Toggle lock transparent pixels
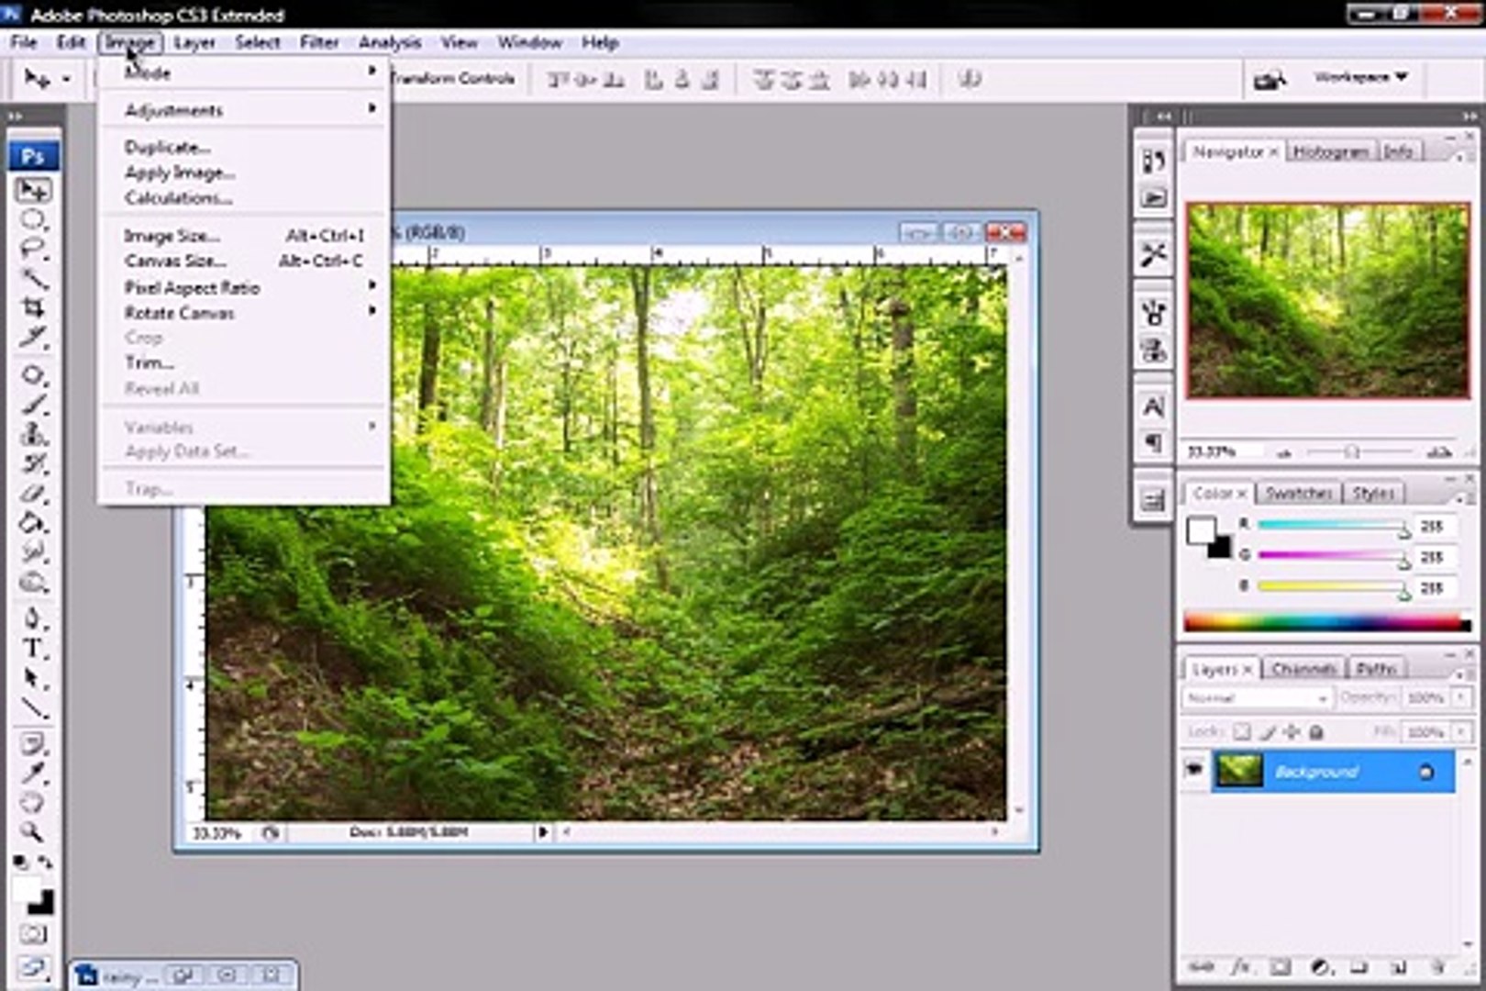 1241,732
